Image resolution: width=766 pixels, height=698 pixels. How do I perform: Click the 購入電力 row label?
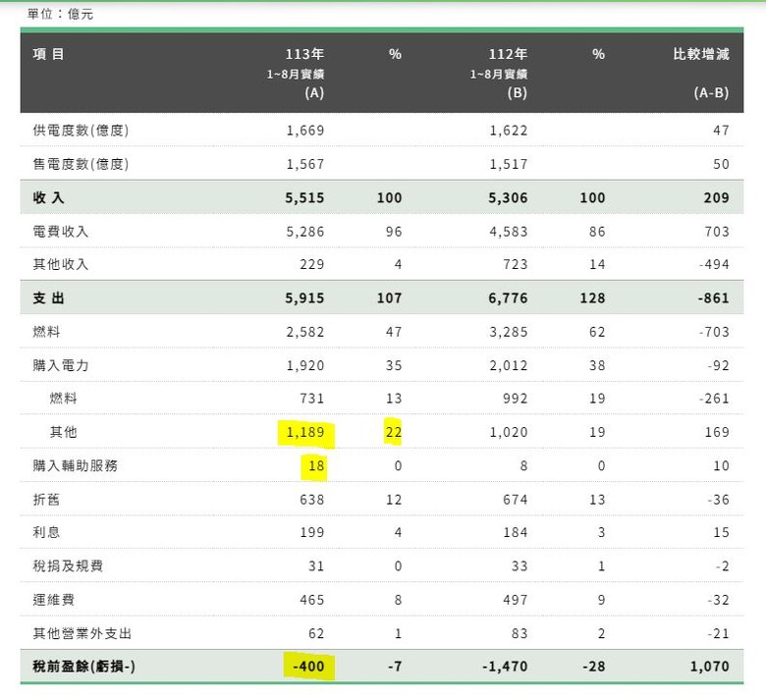coord(61,365)
